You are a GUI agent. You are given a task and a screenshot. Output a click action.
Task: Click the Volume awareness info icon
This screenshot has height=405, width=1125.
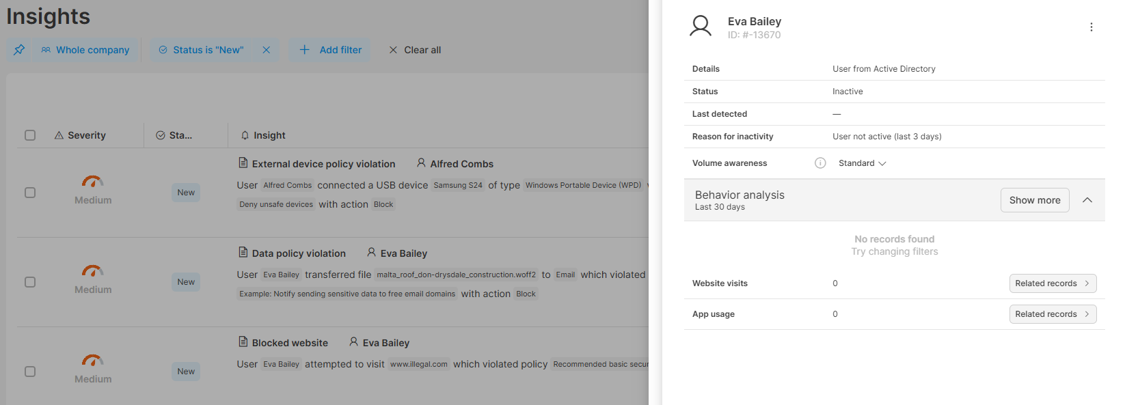(x=820, y=163)
